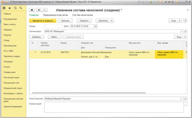Screen dimensions: 192x118
Task: Open the Операции section
Action: tap(8, 61)
